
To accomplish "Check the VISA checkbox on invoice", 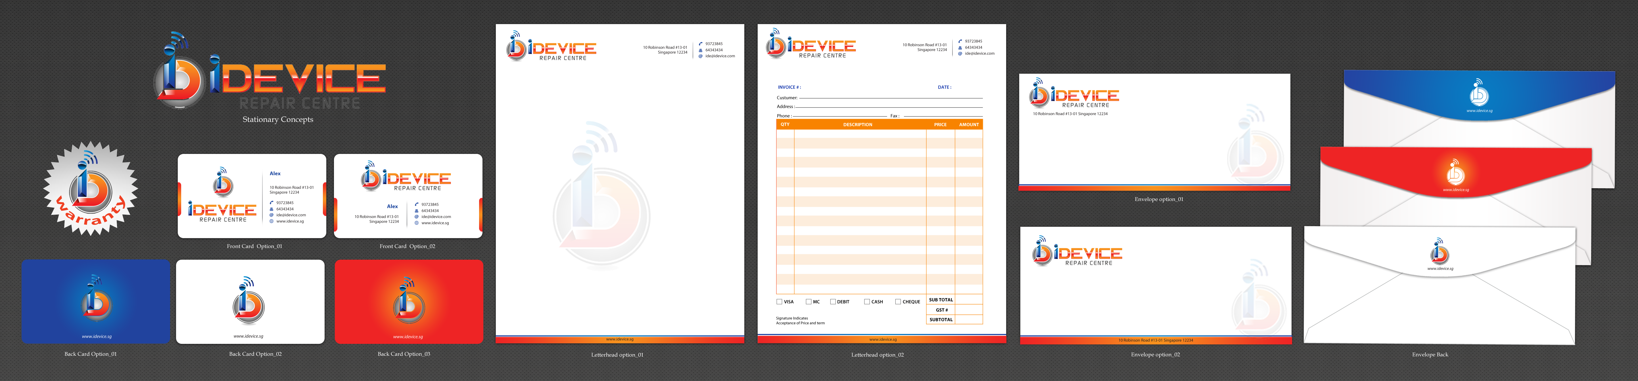I will [780, 302].
